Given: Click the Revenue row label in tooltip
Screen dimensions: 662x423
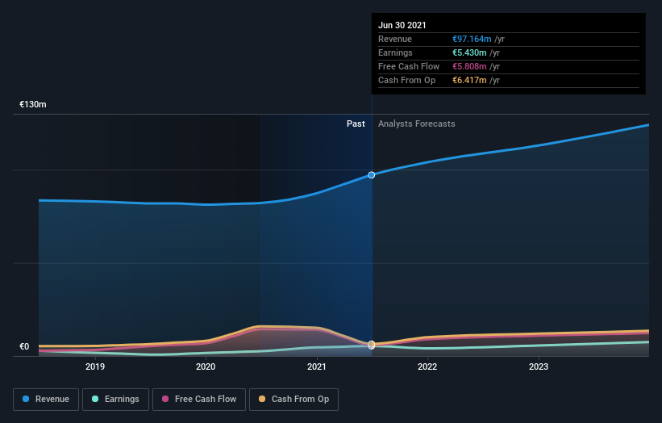Looking at the screenshot, I should pos(395,39).
